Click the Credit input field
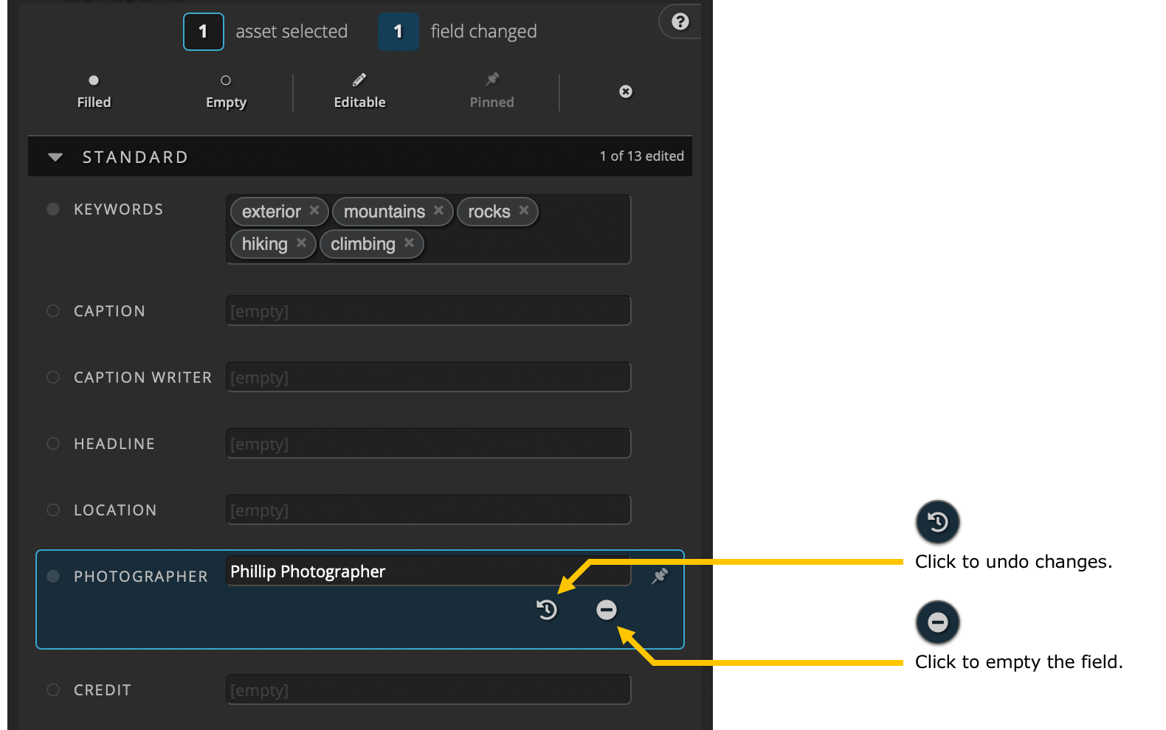 428,689
